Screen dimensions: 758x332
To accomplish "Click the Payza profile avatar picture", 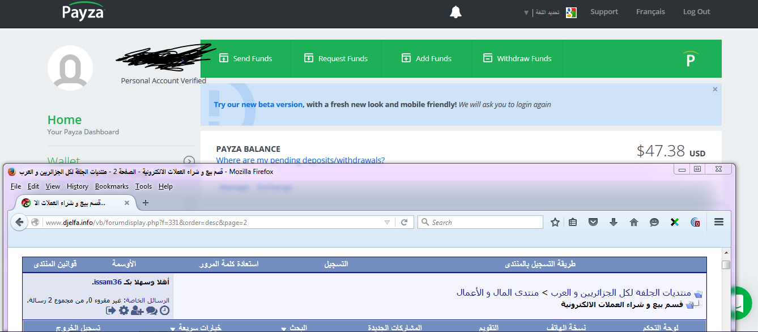I will coord(70,68).
